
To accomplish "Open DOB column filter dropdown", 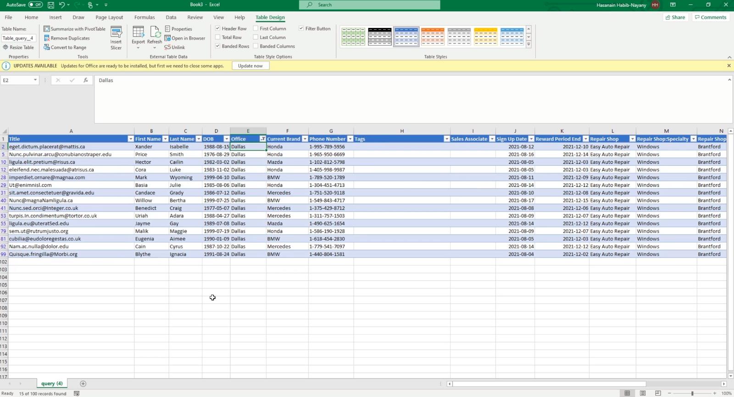I will (x=227, y=139).
